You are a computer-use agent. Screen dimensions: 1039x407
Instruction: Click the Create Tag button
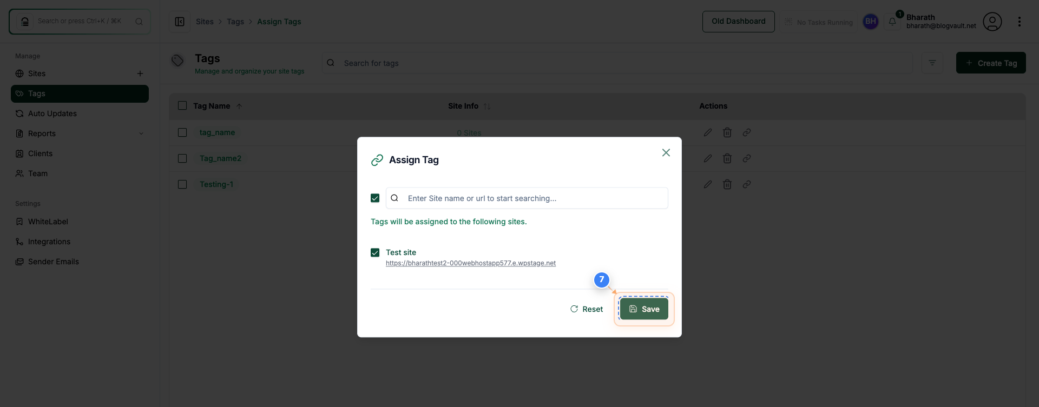pos(991,63)
